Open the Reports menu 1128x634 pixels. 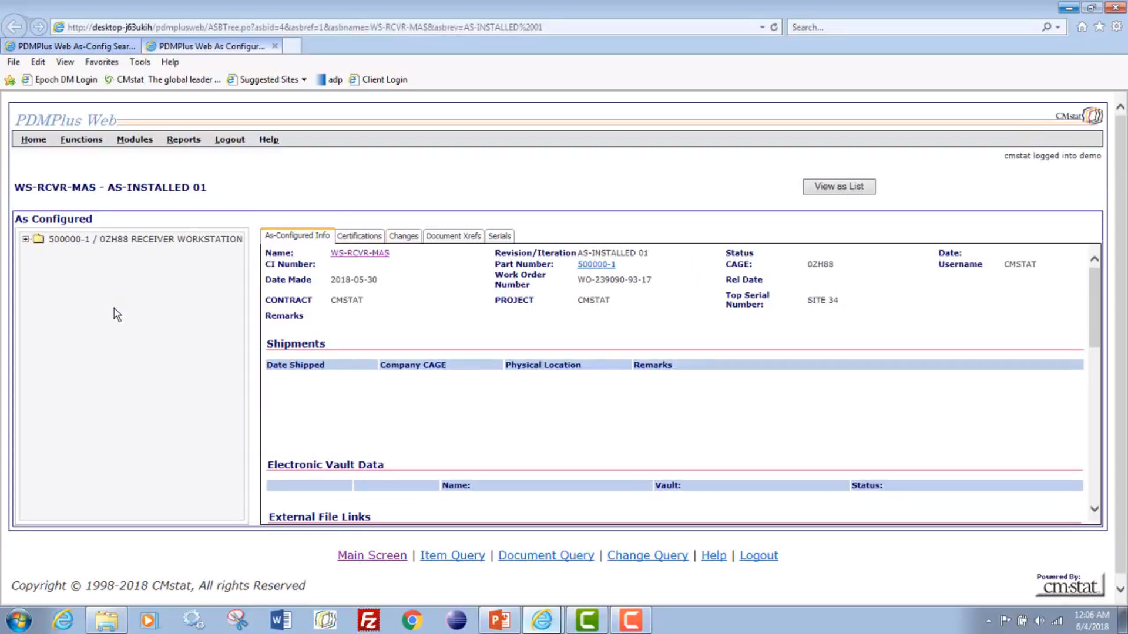[x=183, y=139]
